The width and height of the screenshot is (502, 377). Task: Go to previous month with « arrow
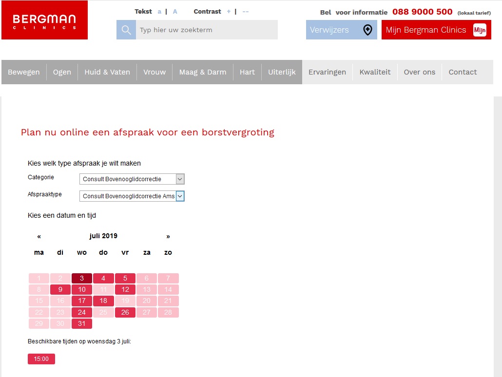(39, 237)
